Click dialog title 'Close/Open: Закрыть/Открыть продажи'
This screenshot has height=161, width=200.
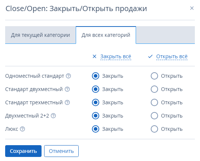pyautogui.click(x=76, y=9)
